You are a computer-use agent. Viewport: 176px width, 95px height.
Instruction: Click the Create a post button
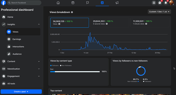(21, 91)
